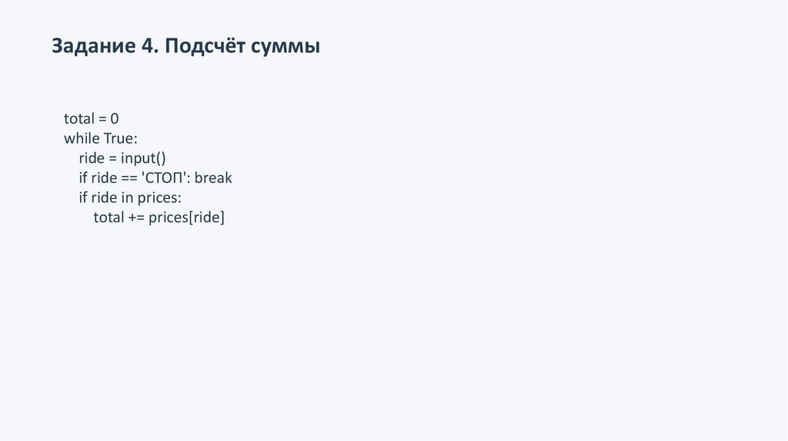The width and height of the screenshot is (788, 441).
Task: Click the 'СТОП' string literal
Action: point(165,178)
